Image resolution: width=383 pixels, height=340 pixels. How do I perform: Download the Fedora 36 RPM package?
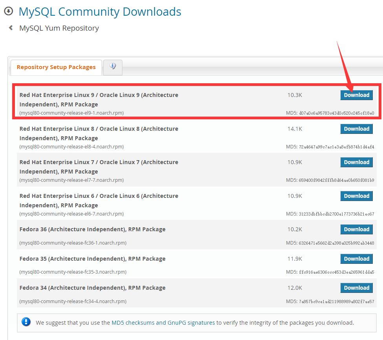(356, 229)
